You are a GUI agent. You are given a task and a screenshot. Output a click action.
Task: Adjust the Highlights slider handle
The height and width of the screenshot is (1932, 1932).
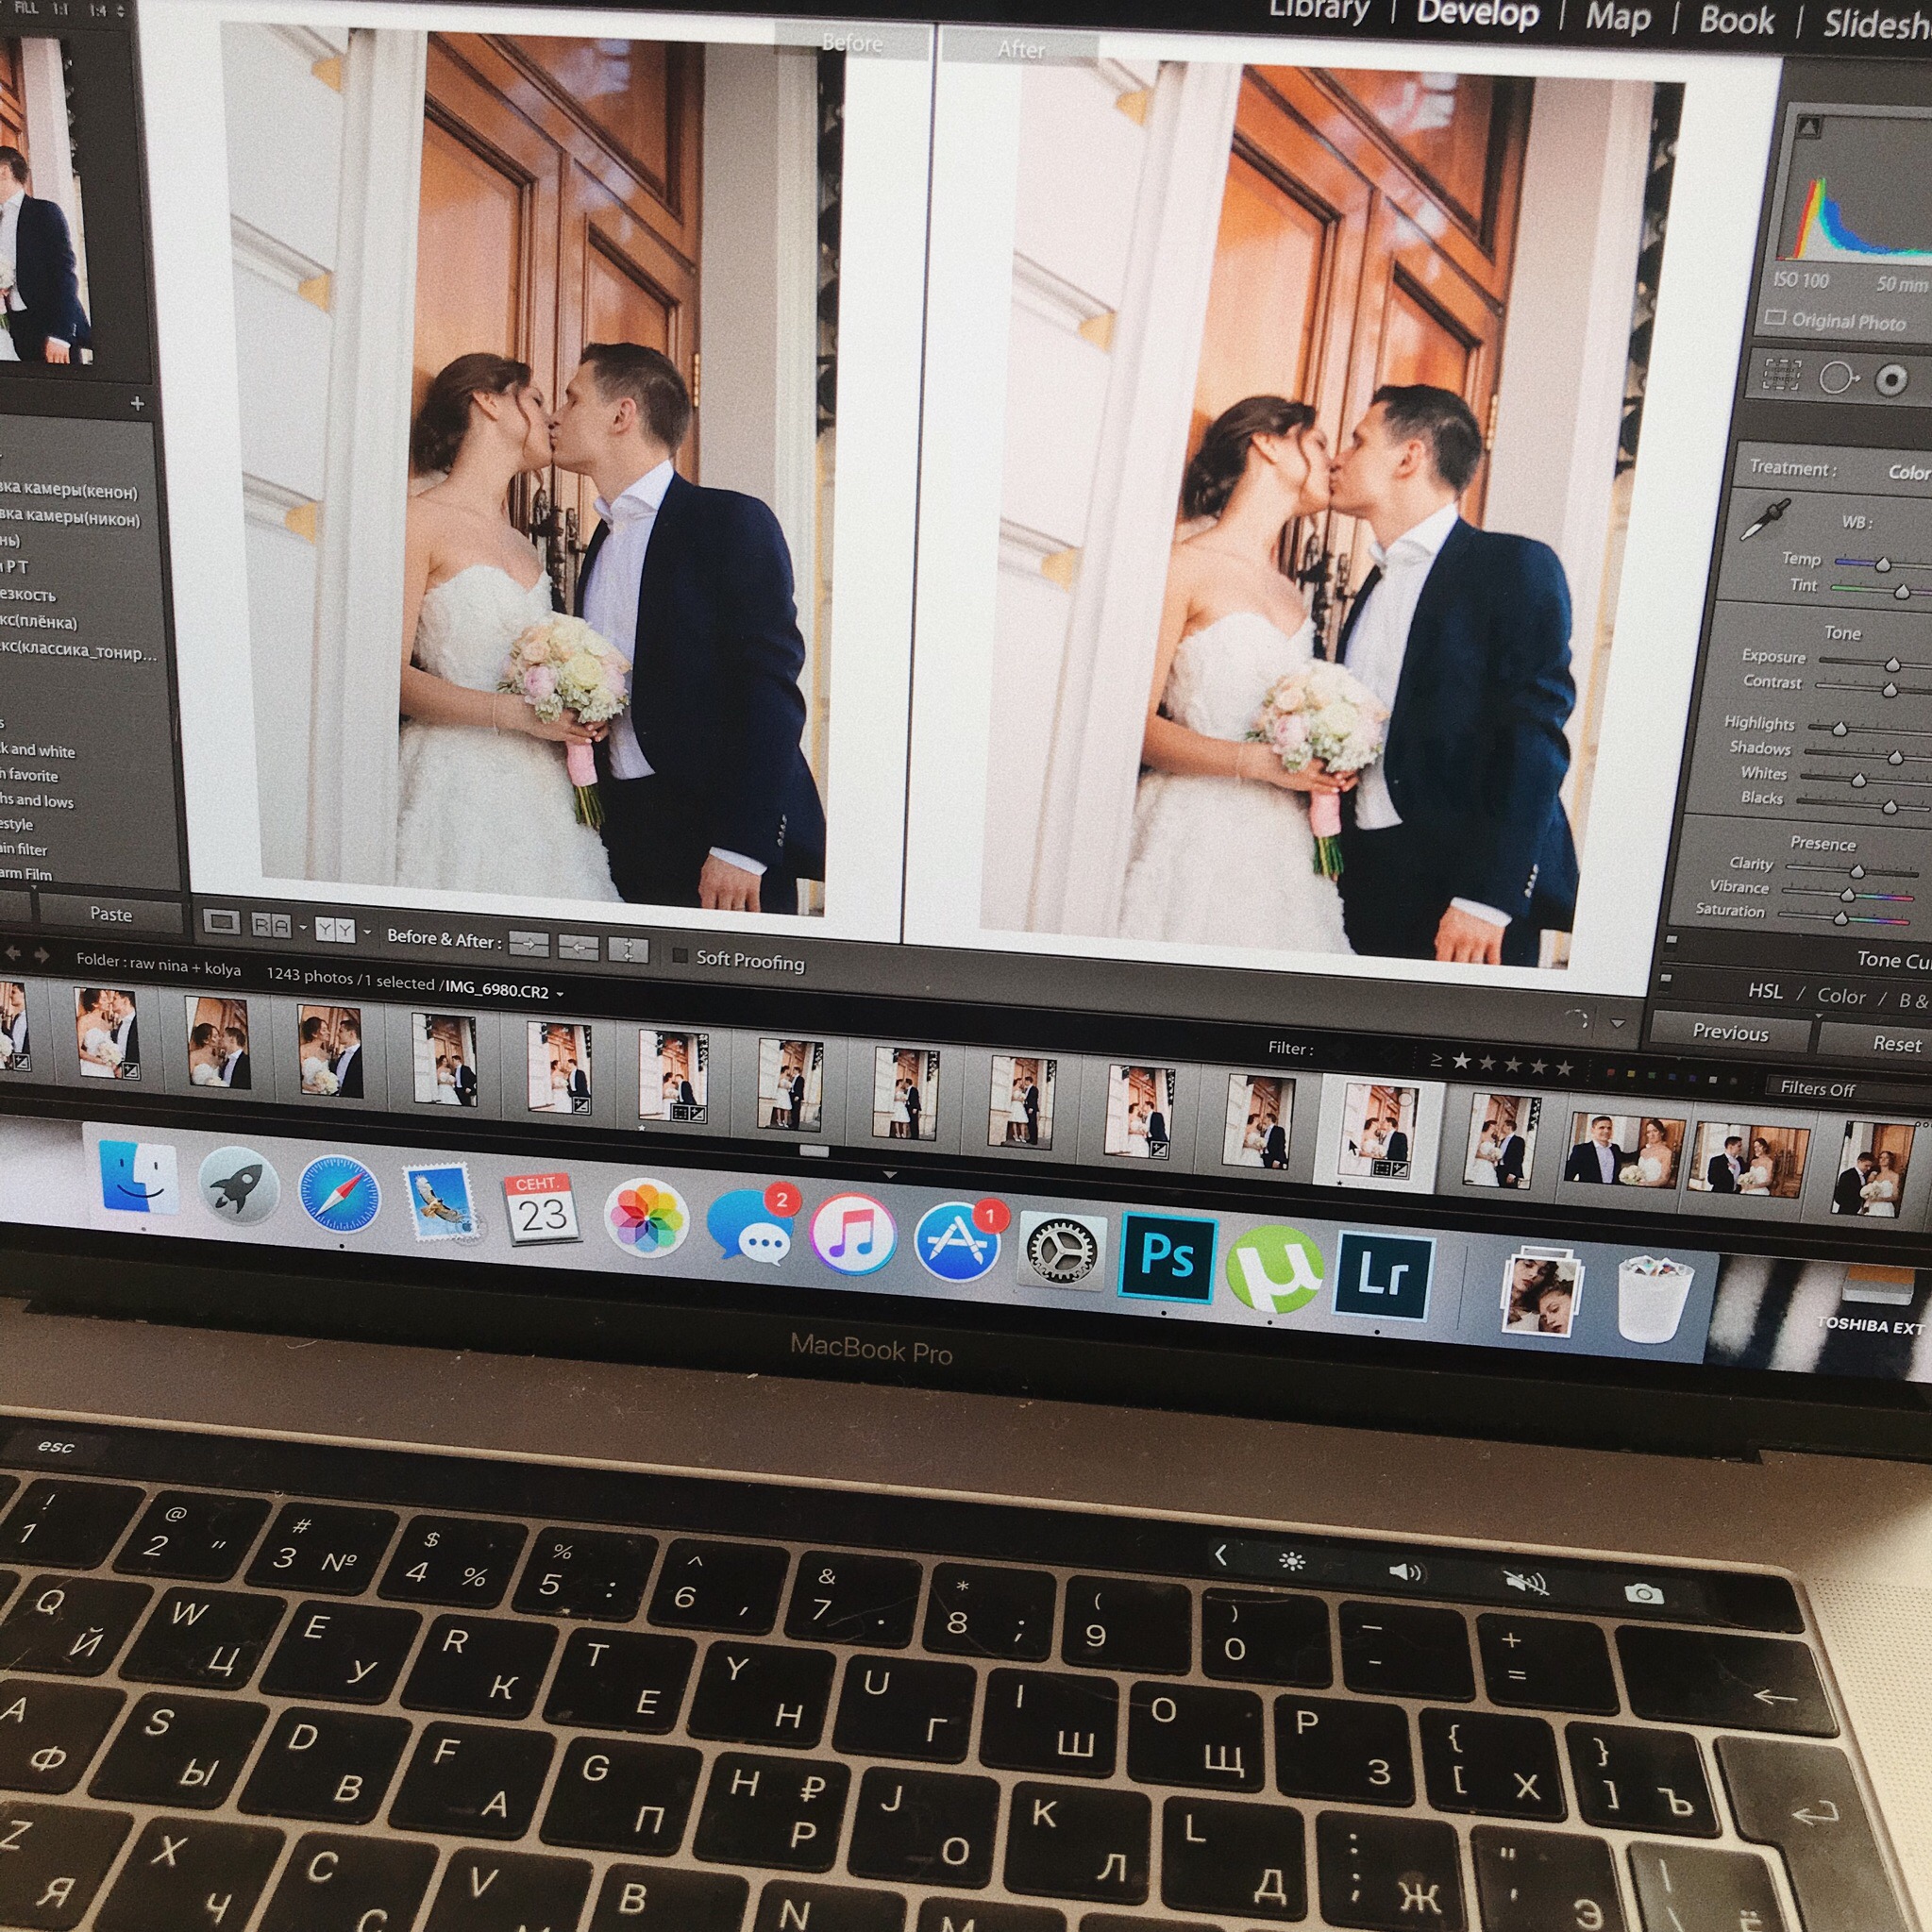(1839, 730)
